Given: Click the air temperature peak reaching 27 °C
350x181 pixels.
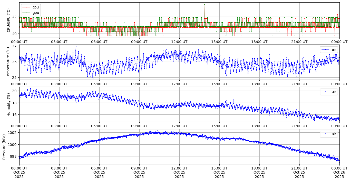Looking at the screenshot, I should tap(76, 46).
